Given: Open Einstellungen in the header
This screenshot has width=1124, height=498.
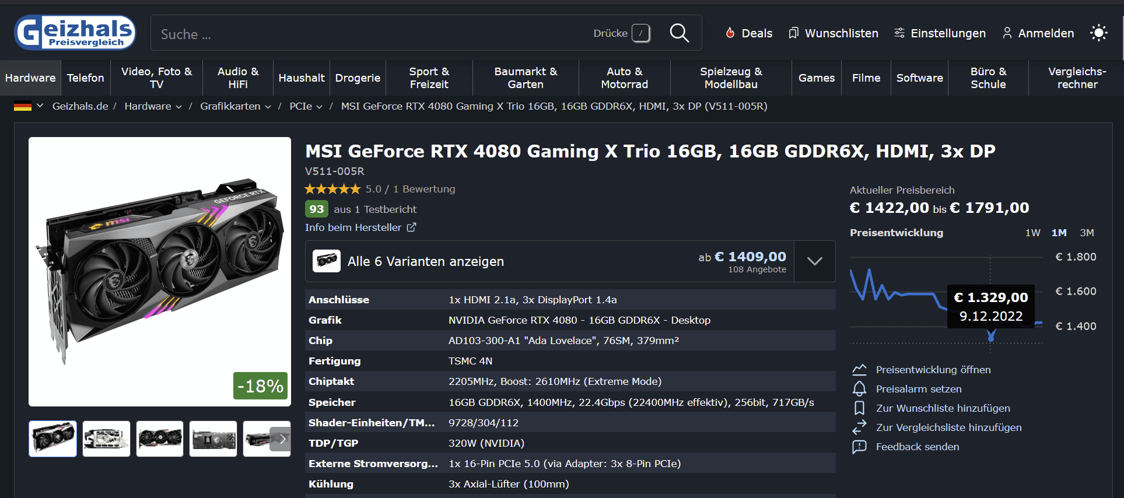Looking at the screenshot, I should tap(940, 33).
